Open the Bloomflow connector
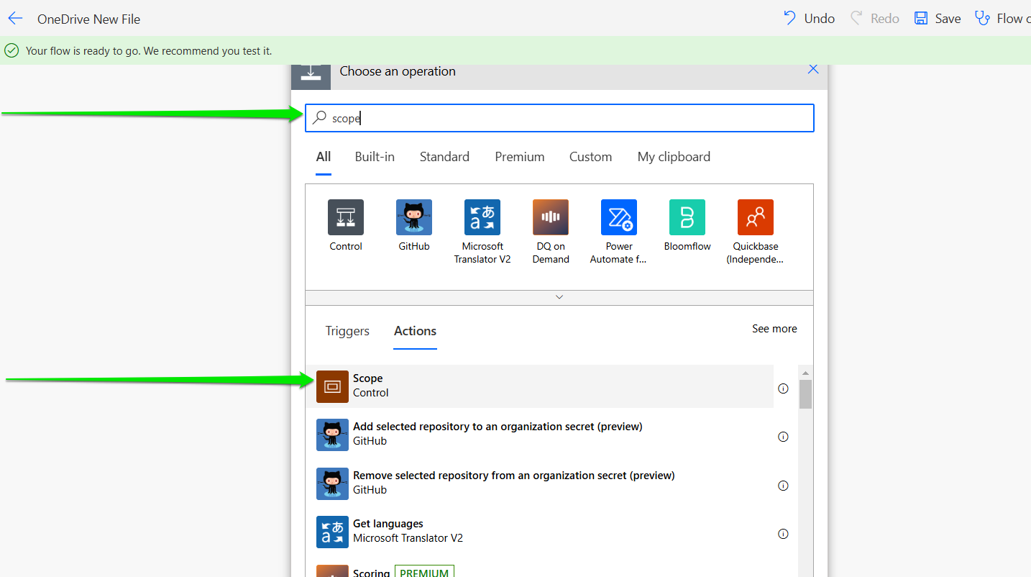 click(x=687, y=217)
